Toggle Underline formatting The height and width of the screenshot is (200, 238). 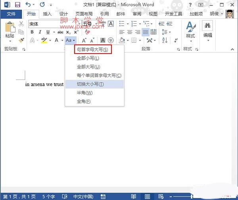(x=48, y=32)
